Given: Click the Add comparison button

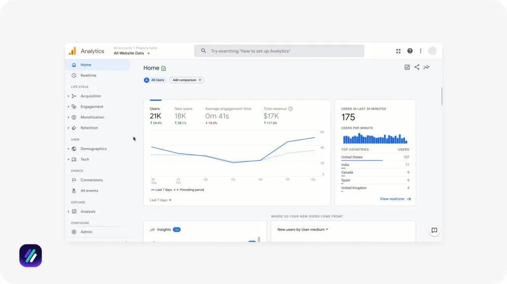Looking at the screenshot, I should point(187,80).
